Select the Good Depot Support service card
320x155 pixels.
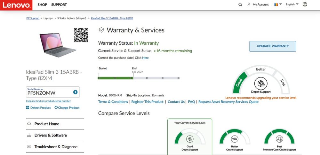tap(190, 137)
